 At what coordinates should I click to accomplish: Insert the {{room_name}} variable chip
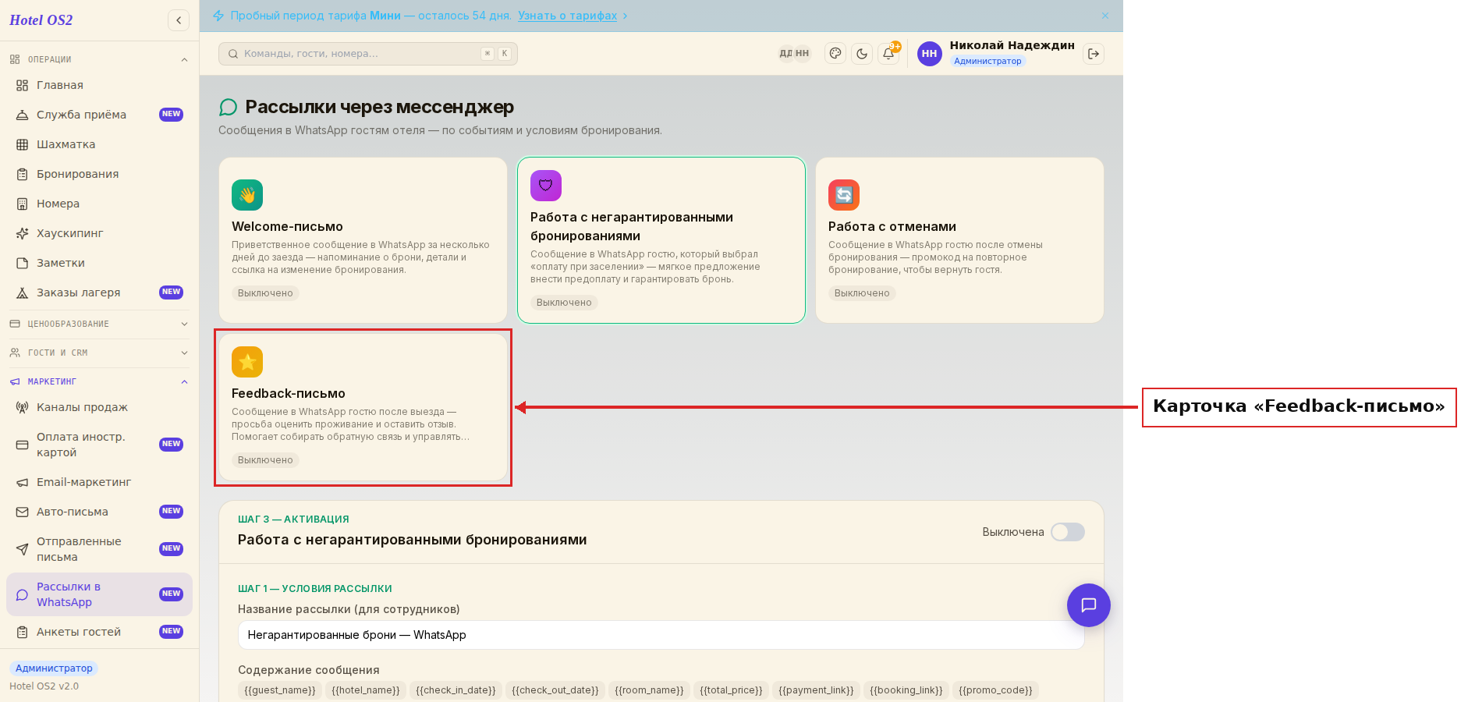649,690
